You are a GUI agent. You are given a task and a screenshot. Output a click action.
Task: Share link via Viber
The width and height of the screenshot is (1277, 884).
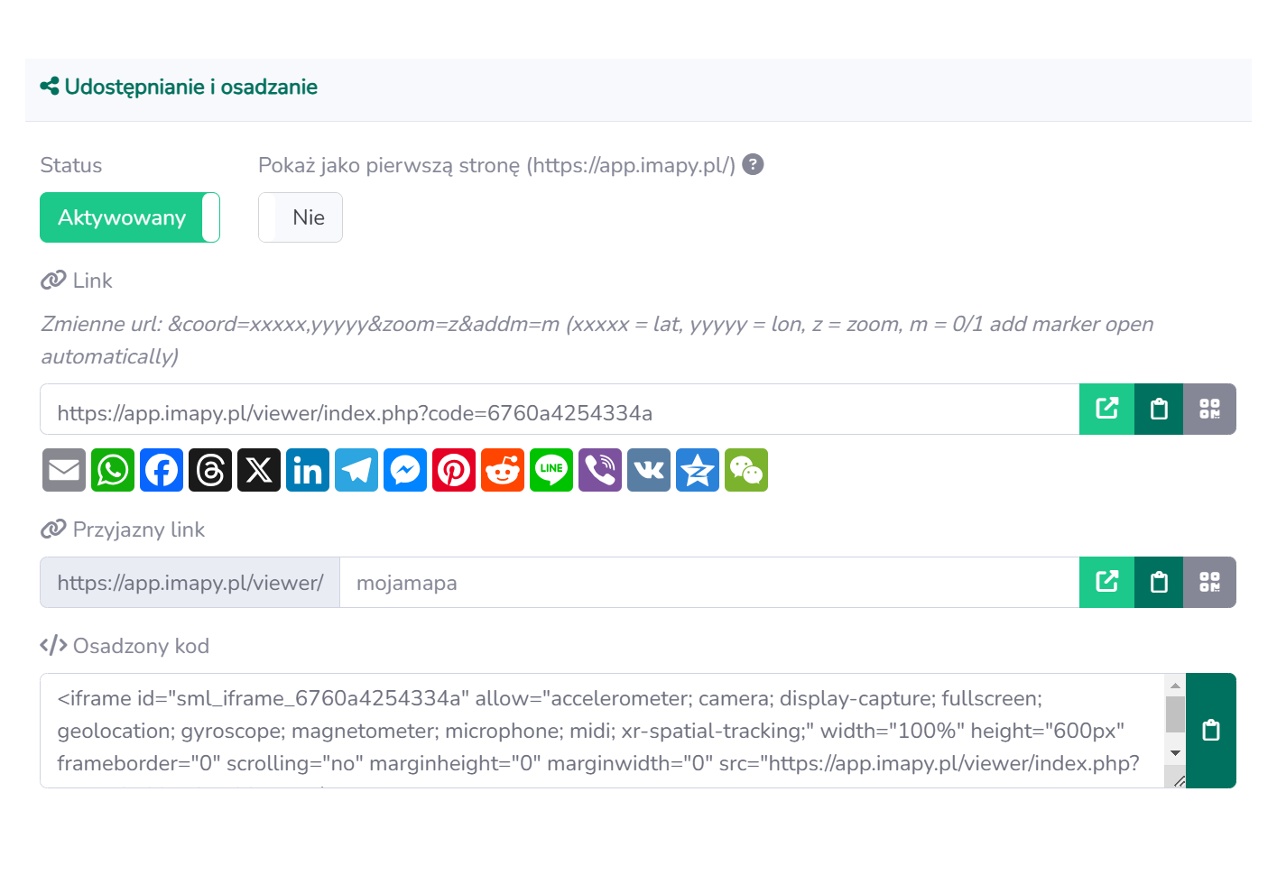[600, 470]
